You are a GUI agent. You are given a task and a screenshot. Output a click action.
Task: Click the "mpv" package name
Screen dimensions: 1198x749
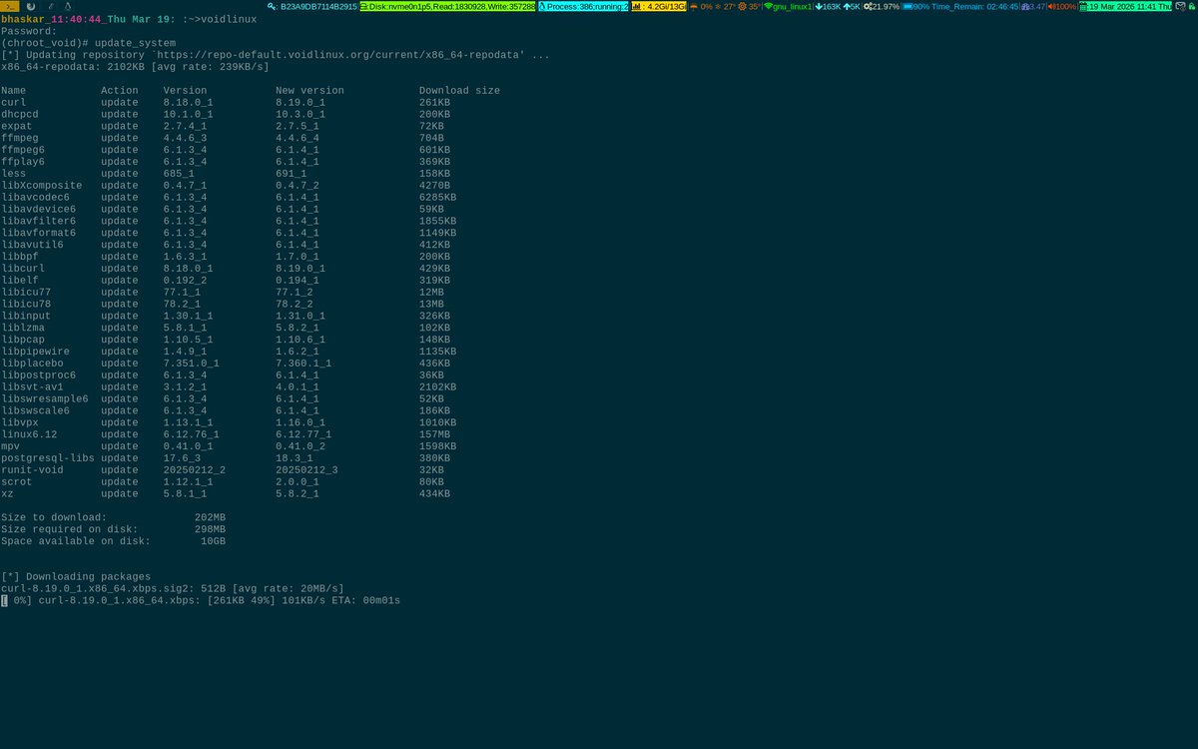coord(11,449)
